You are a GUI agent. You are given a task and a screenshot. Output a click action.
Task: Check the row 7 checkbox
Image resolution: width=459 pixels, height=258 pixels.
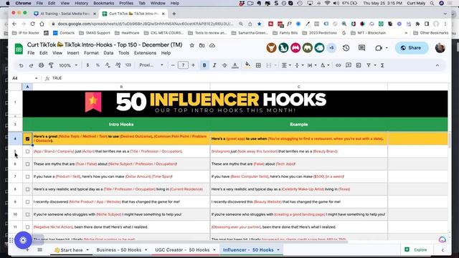(x=27, y=177)
